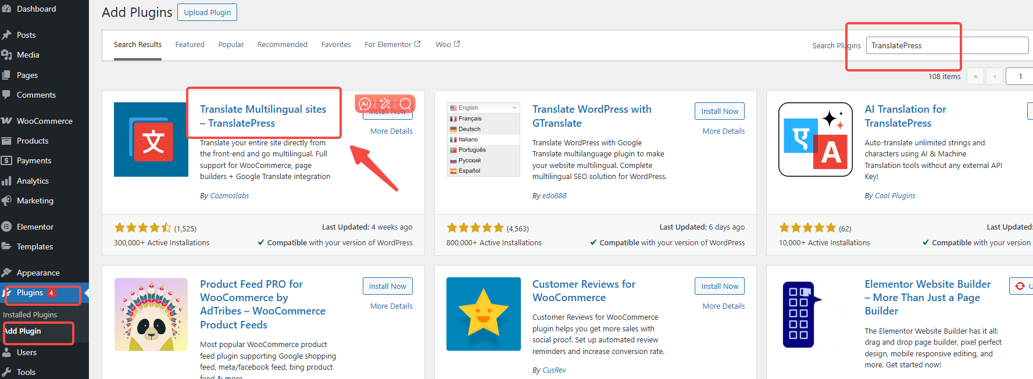Image resolution: width=1033 pixels, height=379 pixels.
Task: Open the For Elementor external tab
Action: (392, 45)
